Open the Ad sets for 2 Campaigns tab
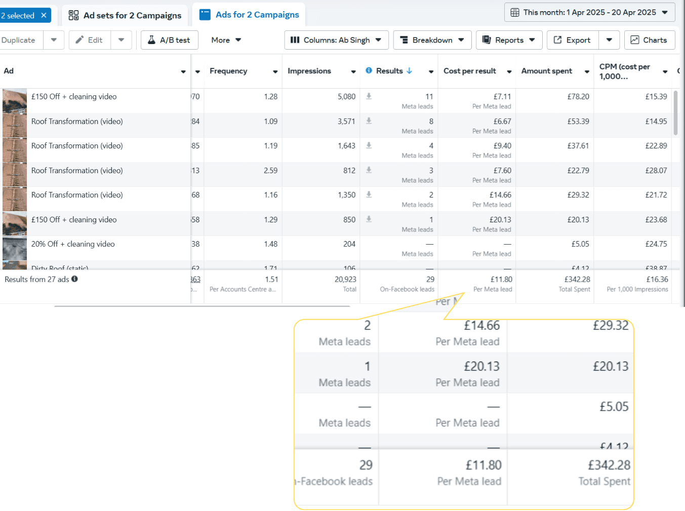The image size is (685, 511). (x=125, y=15)
